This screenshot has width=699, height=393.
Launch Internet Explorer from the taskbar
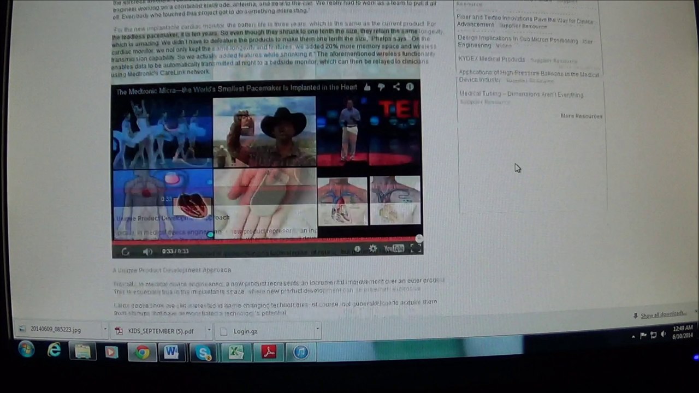[x=54, y=350]
